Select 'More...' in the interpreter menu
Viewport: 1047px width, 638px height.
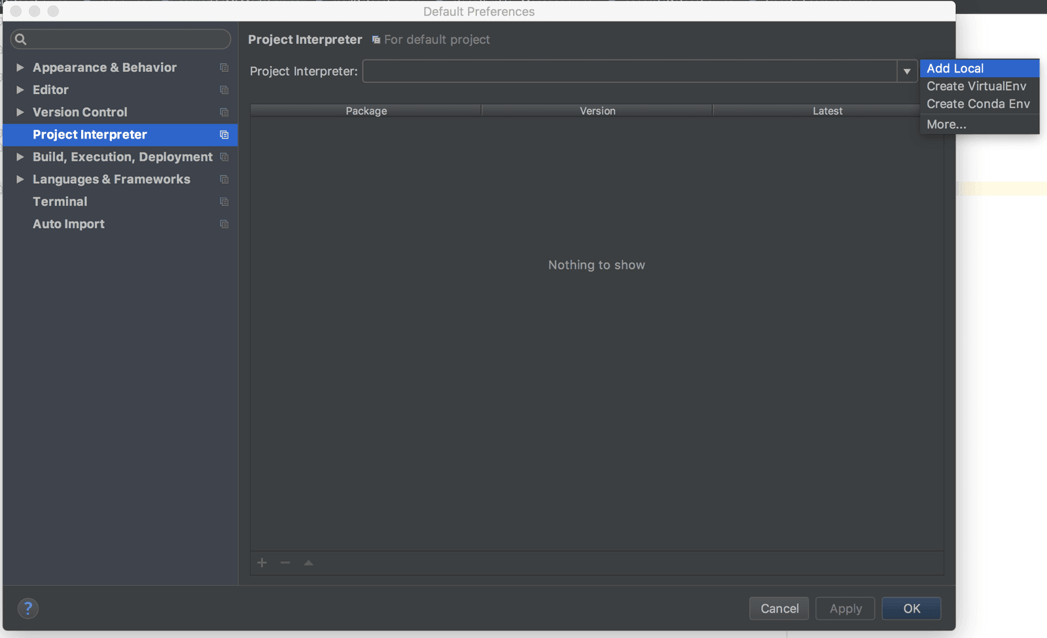946,124
